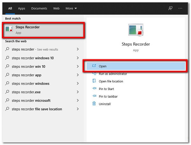This screenshot has width=191, height=145.
Task: Click search icon beside 'steps recorder windows 10'
Action: tap(7, 58)
